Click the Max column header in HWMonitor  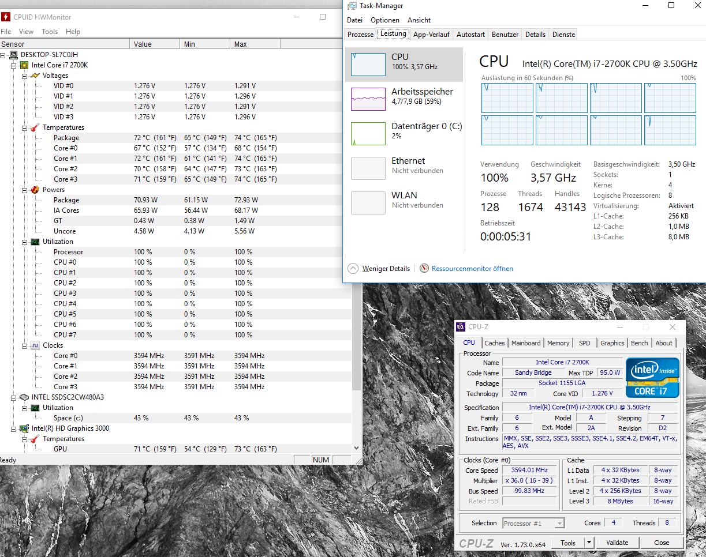(x=255, y=44)
